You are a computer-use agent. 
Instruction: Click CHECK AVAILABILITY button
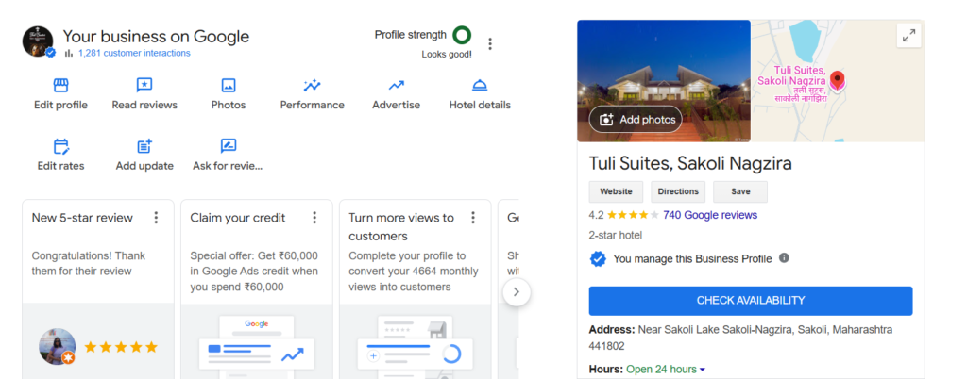pyautogui.click(x=751, y=301)
